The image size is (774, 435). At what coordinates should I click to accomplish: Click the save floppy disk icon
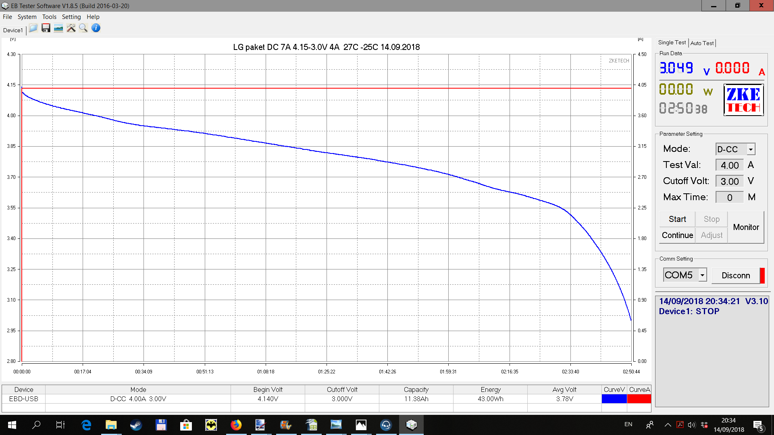click(x=46, y=28)
